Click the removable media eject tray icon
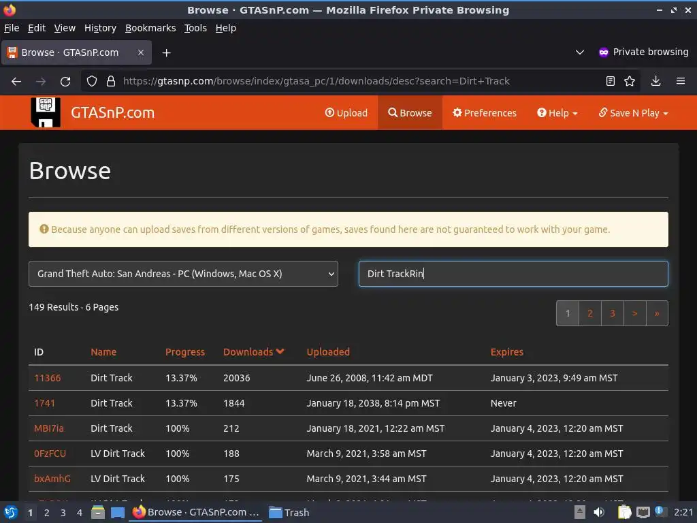 pos(580,512)
